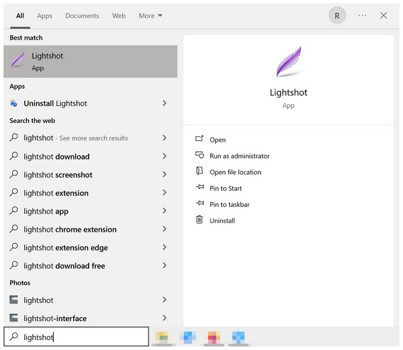Expand arrow for Uninstall Lightshot
This screenshot has height=350, width=403.
pyautogui.click(x=165, y=103)
